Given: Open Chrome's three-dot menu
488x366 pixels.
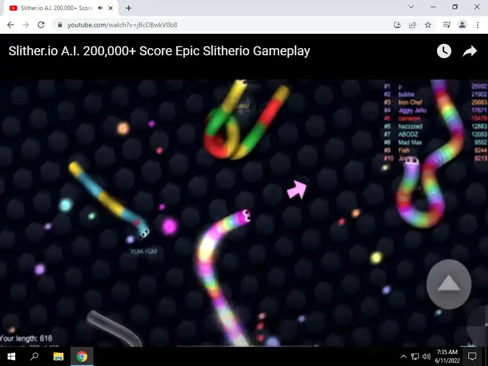Looking at the screenshot, I should [x=478, y=25].
